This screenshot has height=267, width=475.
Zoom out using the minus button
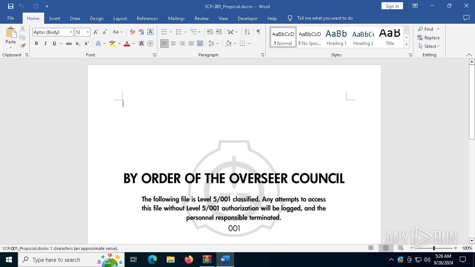pos(412,248)
